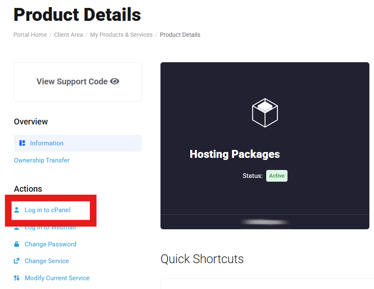Go to Portal Home breadcrumb

[x=30, y=35]
